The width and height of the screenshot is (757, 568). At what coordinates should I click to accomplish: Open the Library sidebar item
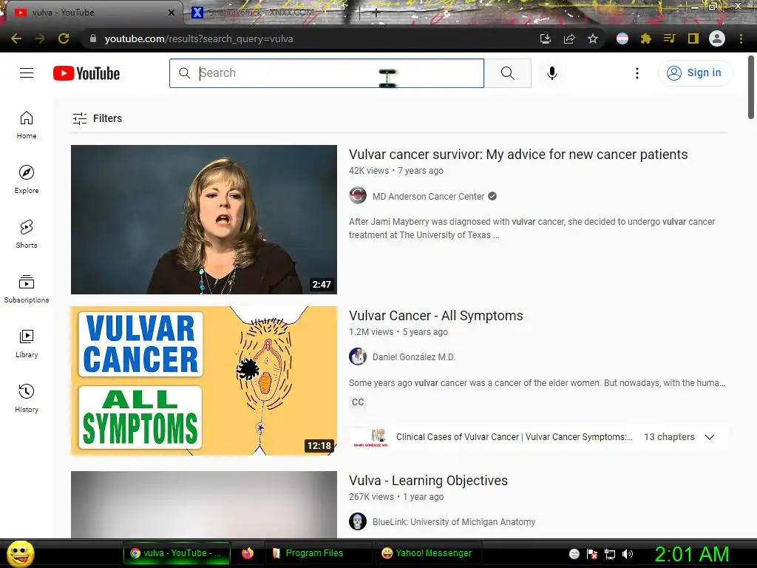click(27, 343)
